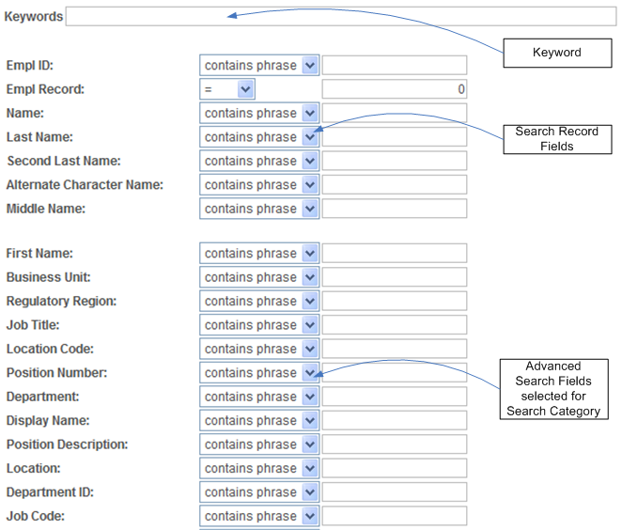This screenshot has width=622, height=530.
Task: Open the Job Code operator dropdown
Action: point(259,516)
